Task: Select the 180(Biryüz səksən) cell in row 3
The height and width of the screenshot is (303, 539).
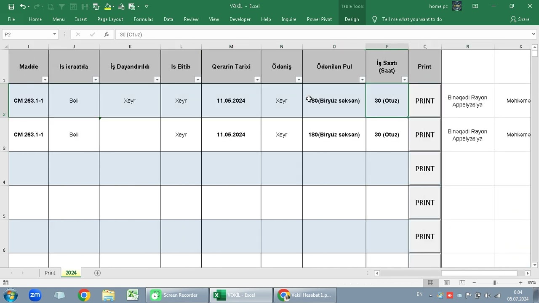Action: click(x=334, y=135)
